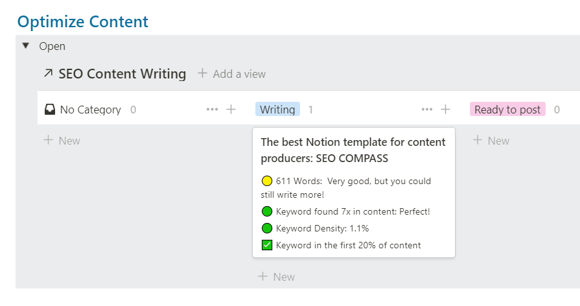Click the Add a view button

(231, 74)
